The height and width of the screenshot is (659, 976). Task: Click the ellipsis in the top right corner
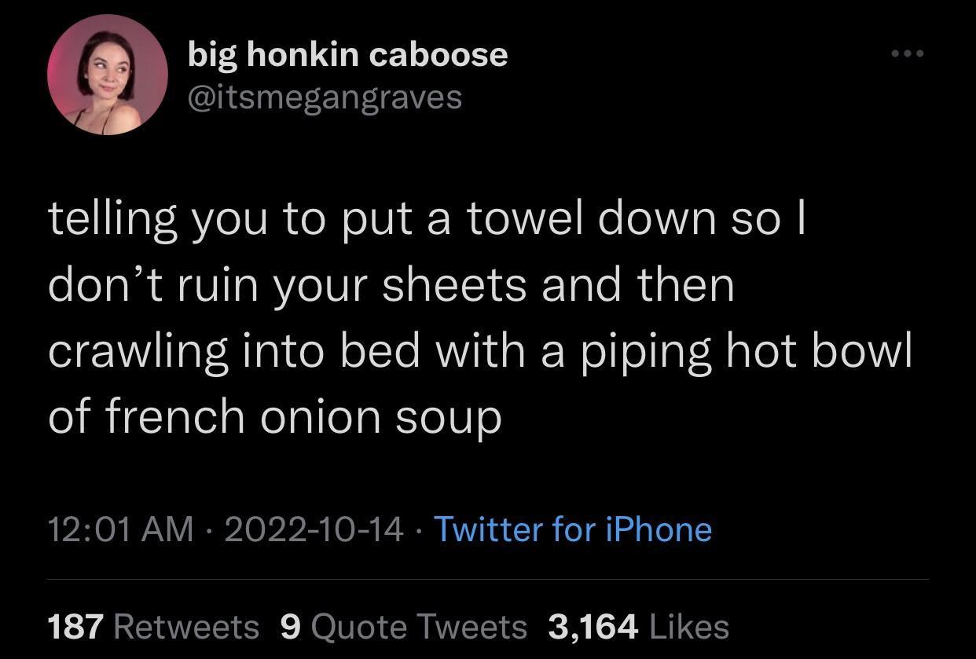click(x=909, y=53)
